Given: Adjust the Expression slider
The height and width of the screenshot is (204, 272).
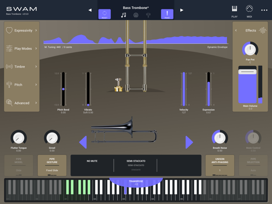Looking at the screenshot, I should point(208,89).
